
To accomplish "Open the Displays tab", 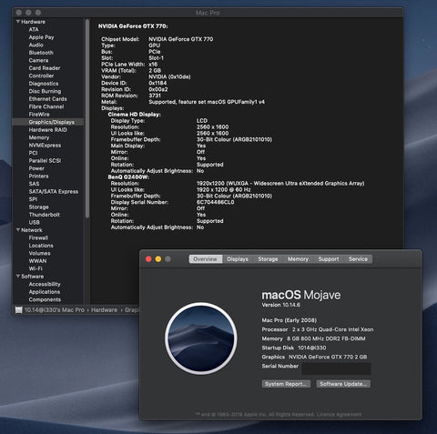I will click(238, 259).
